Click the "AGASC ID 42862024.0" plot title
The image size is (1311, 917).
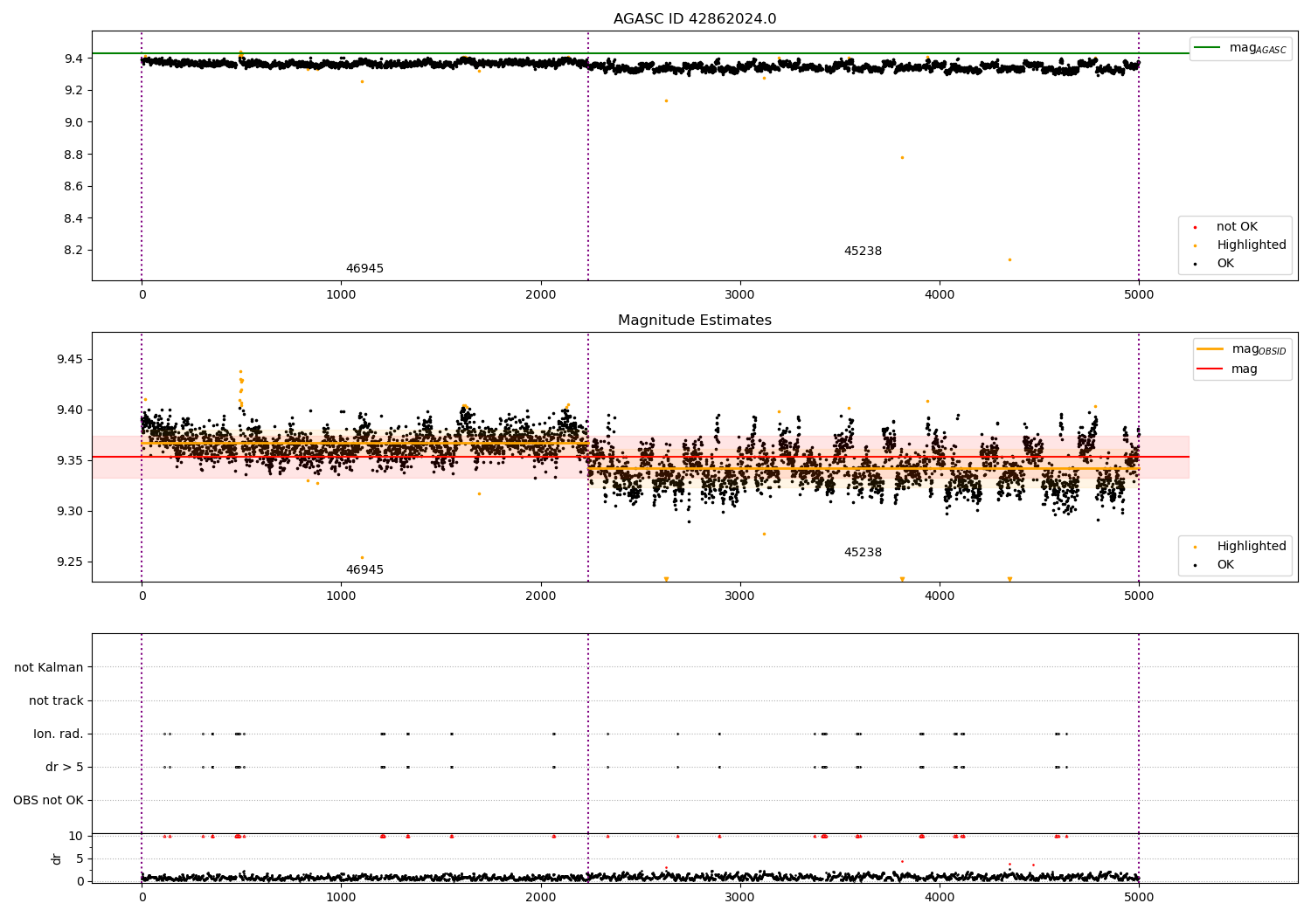pos(695,19)
